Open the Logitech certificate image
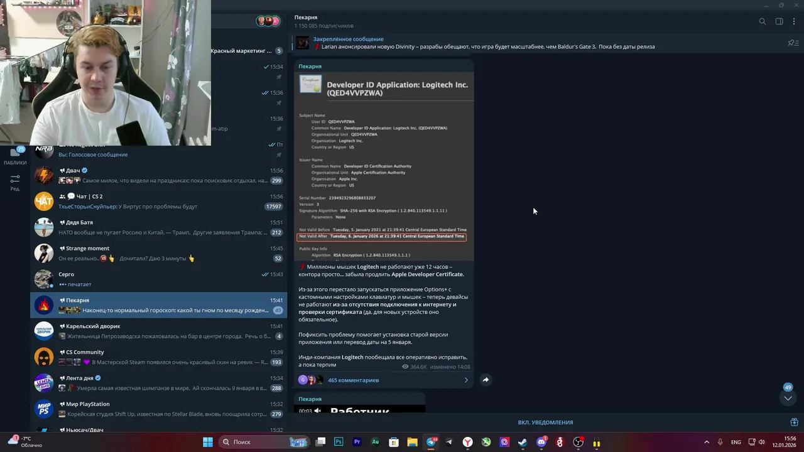 (x=384, y=166)
